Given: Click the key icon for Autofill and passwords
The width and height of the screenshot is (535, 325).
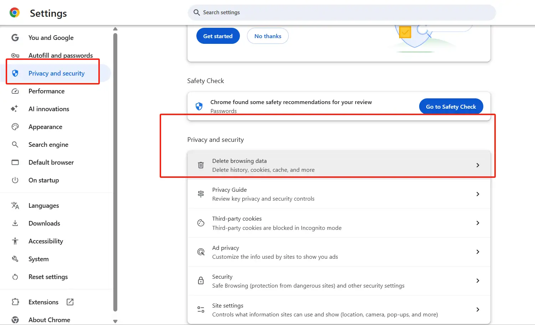Looking at the screenshot, I should click(15, 56).
